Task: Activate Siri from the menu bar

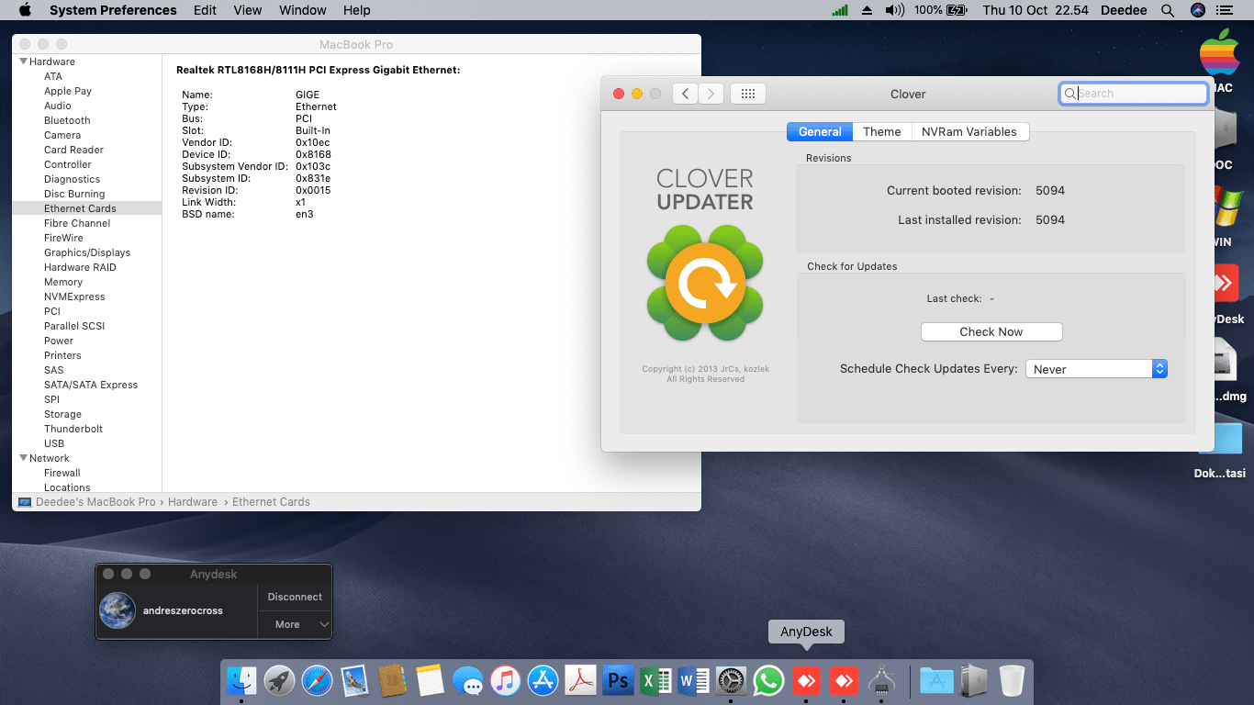Action: [1197, 10]
